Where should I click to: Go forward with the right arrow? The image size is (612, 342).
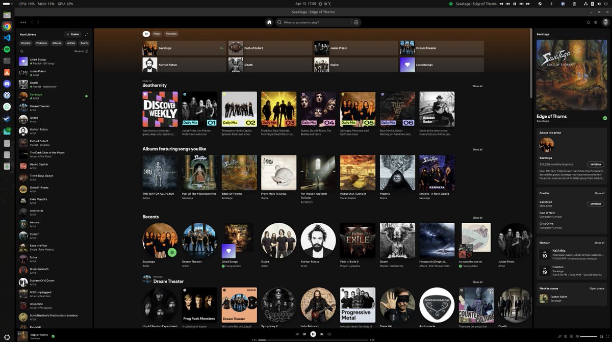(39, 22)
